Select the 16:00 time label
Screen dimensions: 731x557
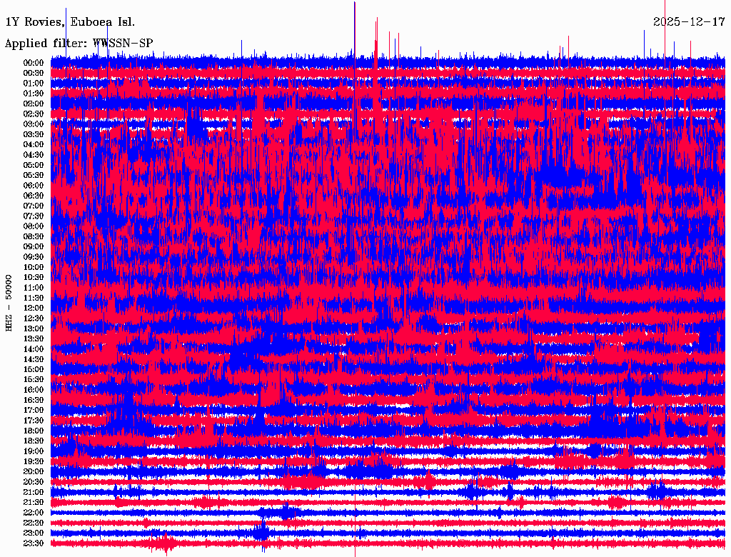click(34, 390)
